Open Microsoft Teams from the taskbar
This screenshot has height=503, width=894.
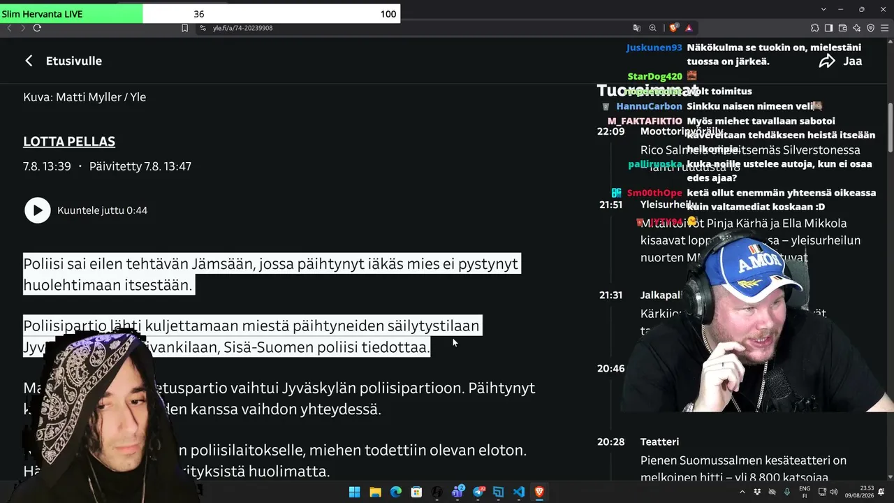coord(457,492)
